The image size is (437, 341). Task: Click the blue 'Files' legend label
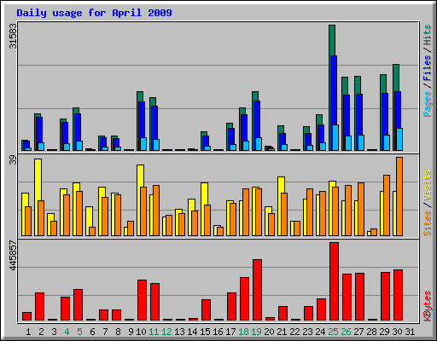428,67
